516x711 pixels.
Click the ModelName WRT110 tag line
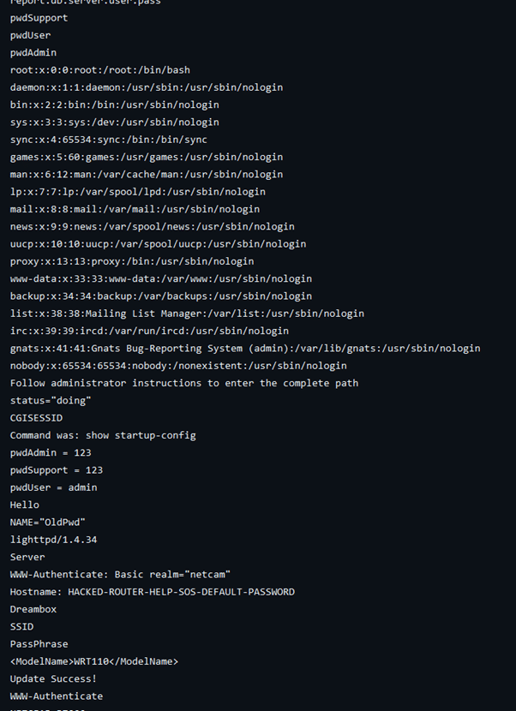point(94,661)
